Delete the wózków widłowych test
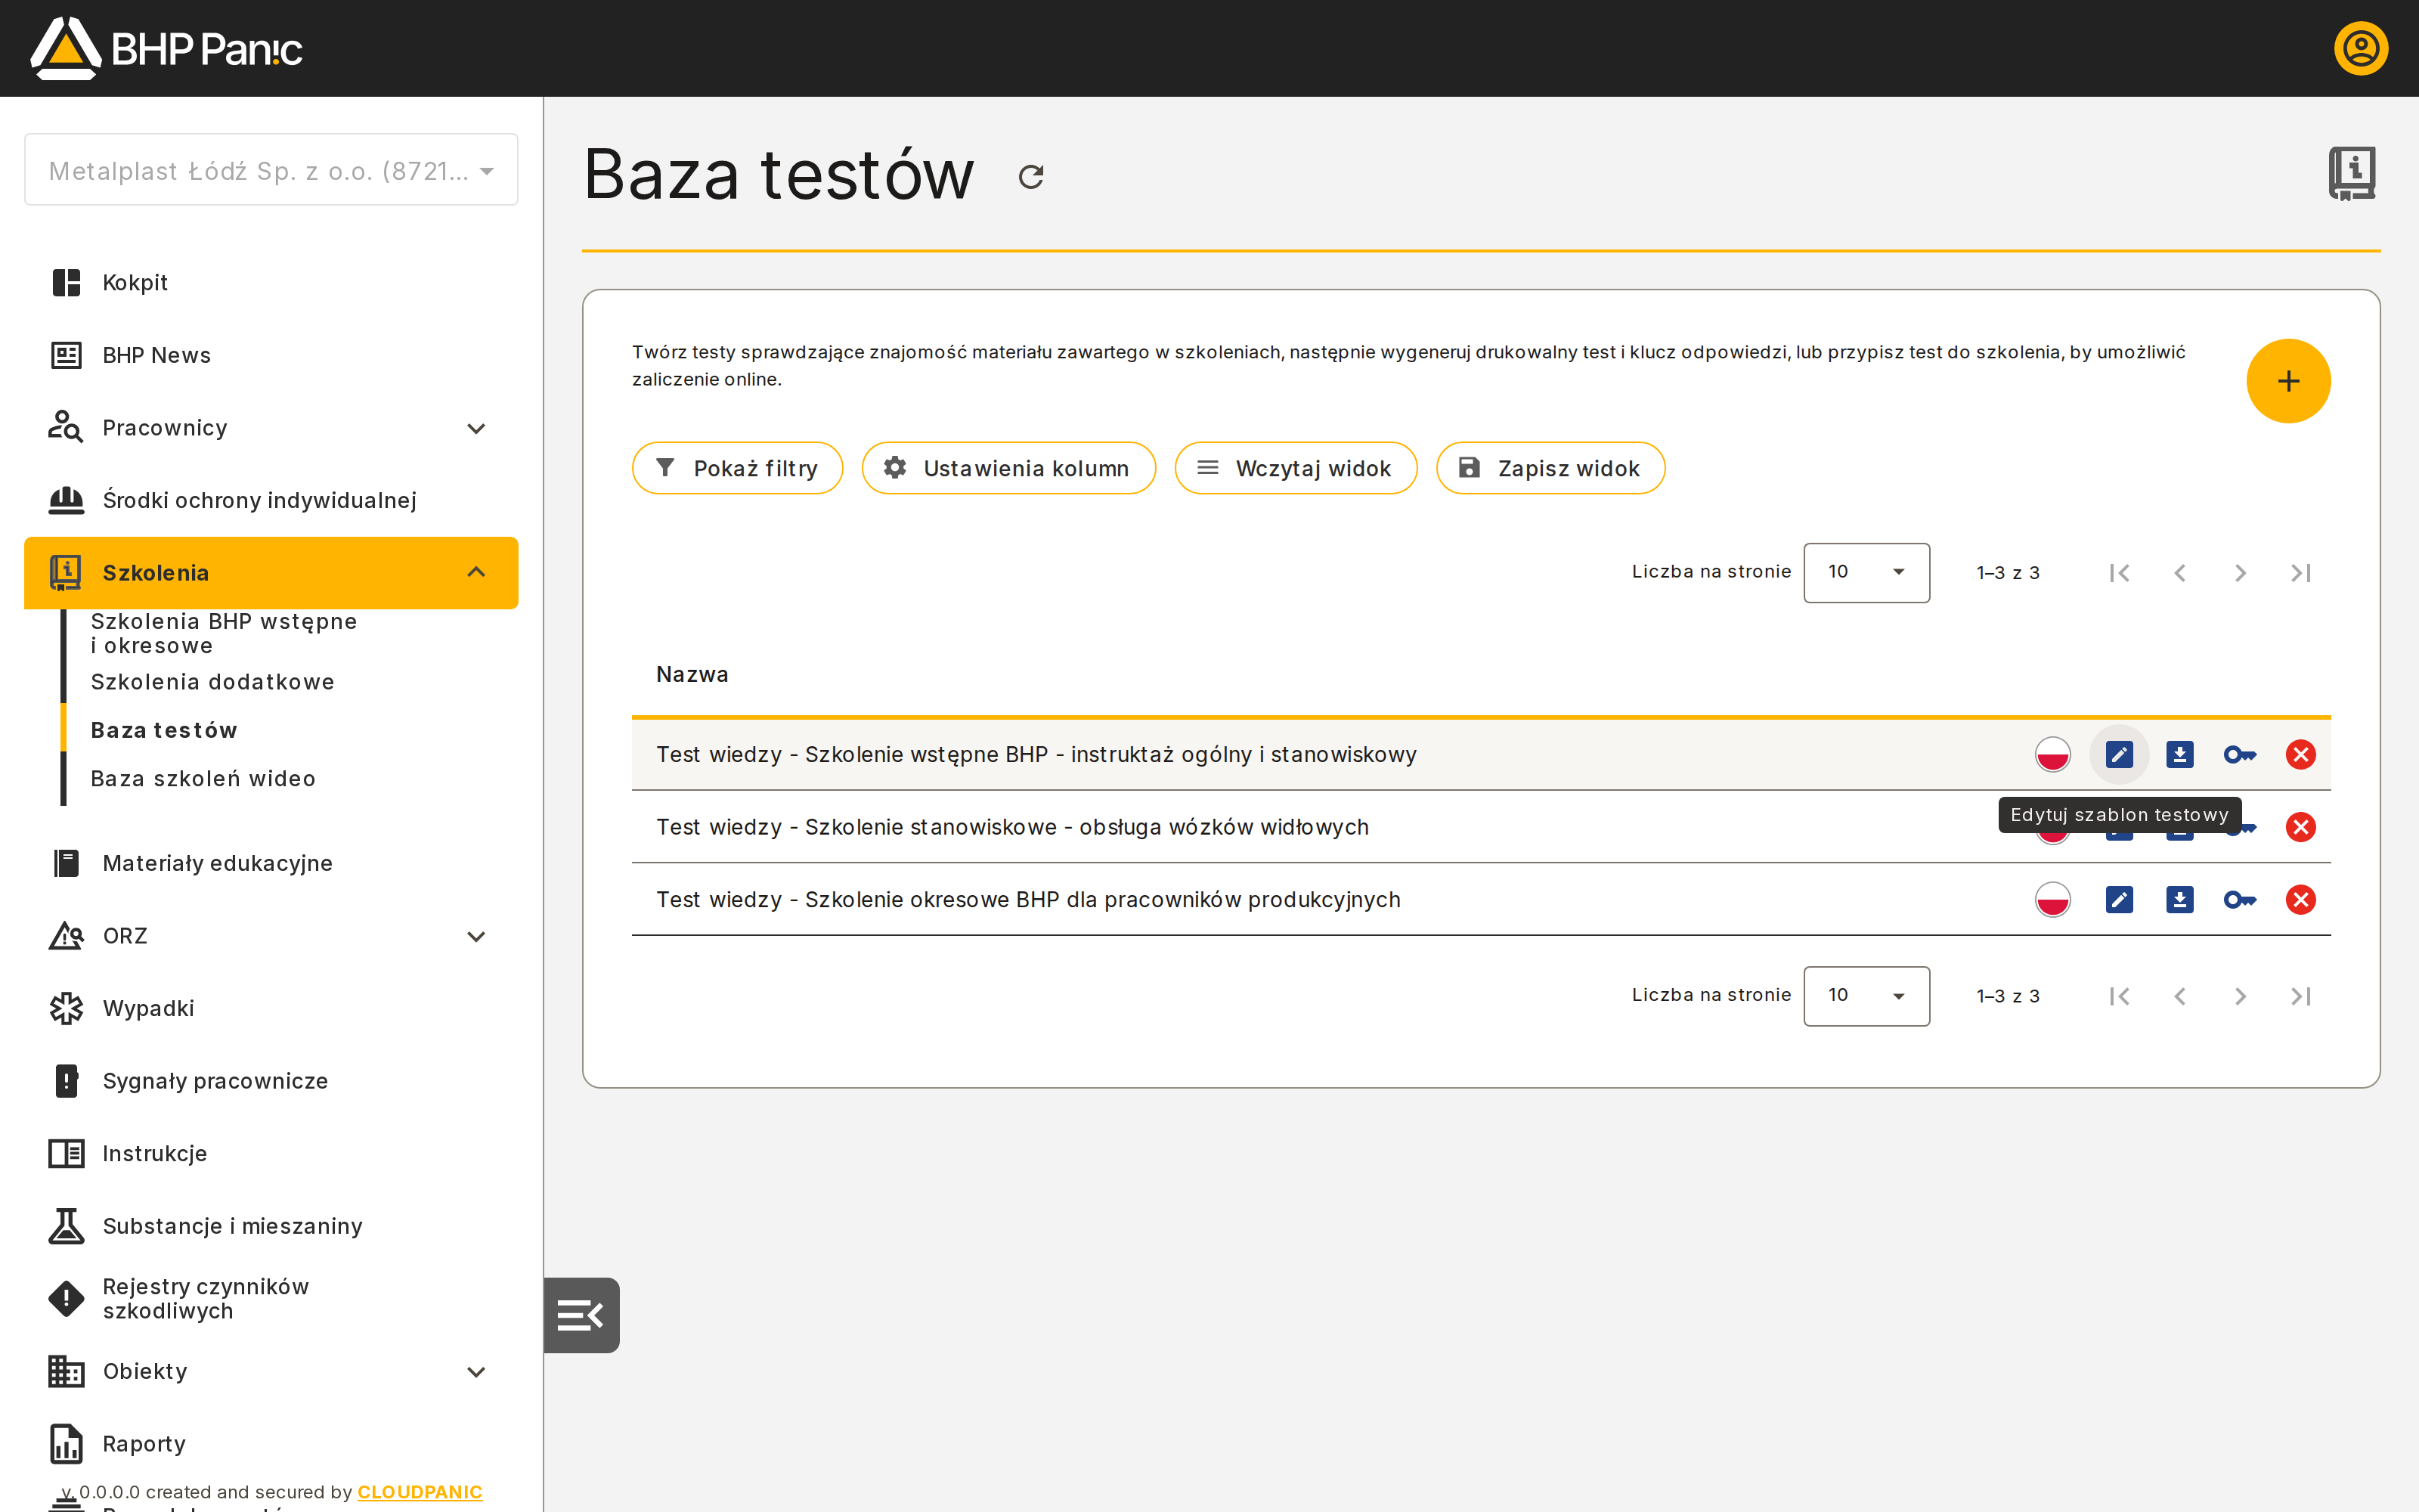Viewport: 2419px width, 1512px height. tap(2300, 827)
